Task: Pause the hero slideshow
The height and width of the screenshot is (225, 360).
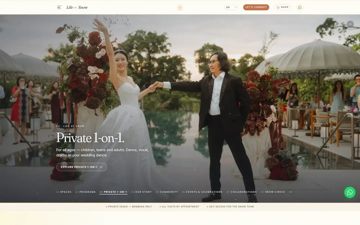Action: click(x=350, y=24)
